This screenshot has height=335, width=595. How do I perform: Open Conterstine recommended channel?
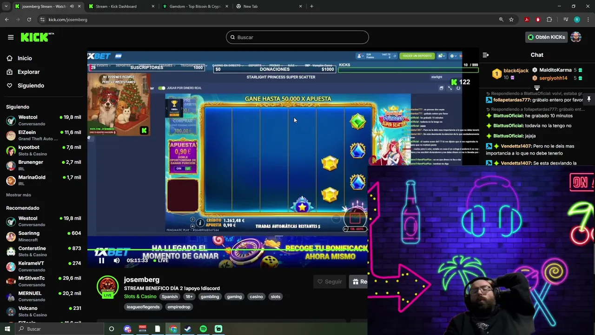(44, 251)
